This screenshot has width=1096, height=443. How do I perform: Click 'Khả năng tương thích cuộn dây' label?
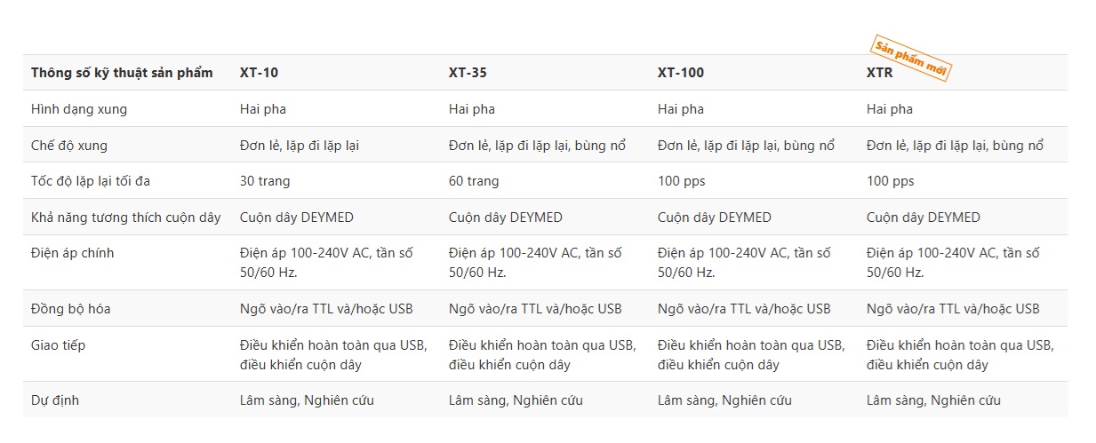126,218
